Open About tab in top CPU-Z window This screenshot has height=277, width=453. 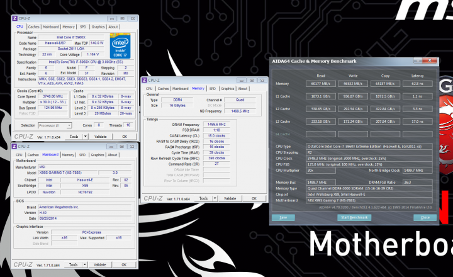click(x=113, y=26)
